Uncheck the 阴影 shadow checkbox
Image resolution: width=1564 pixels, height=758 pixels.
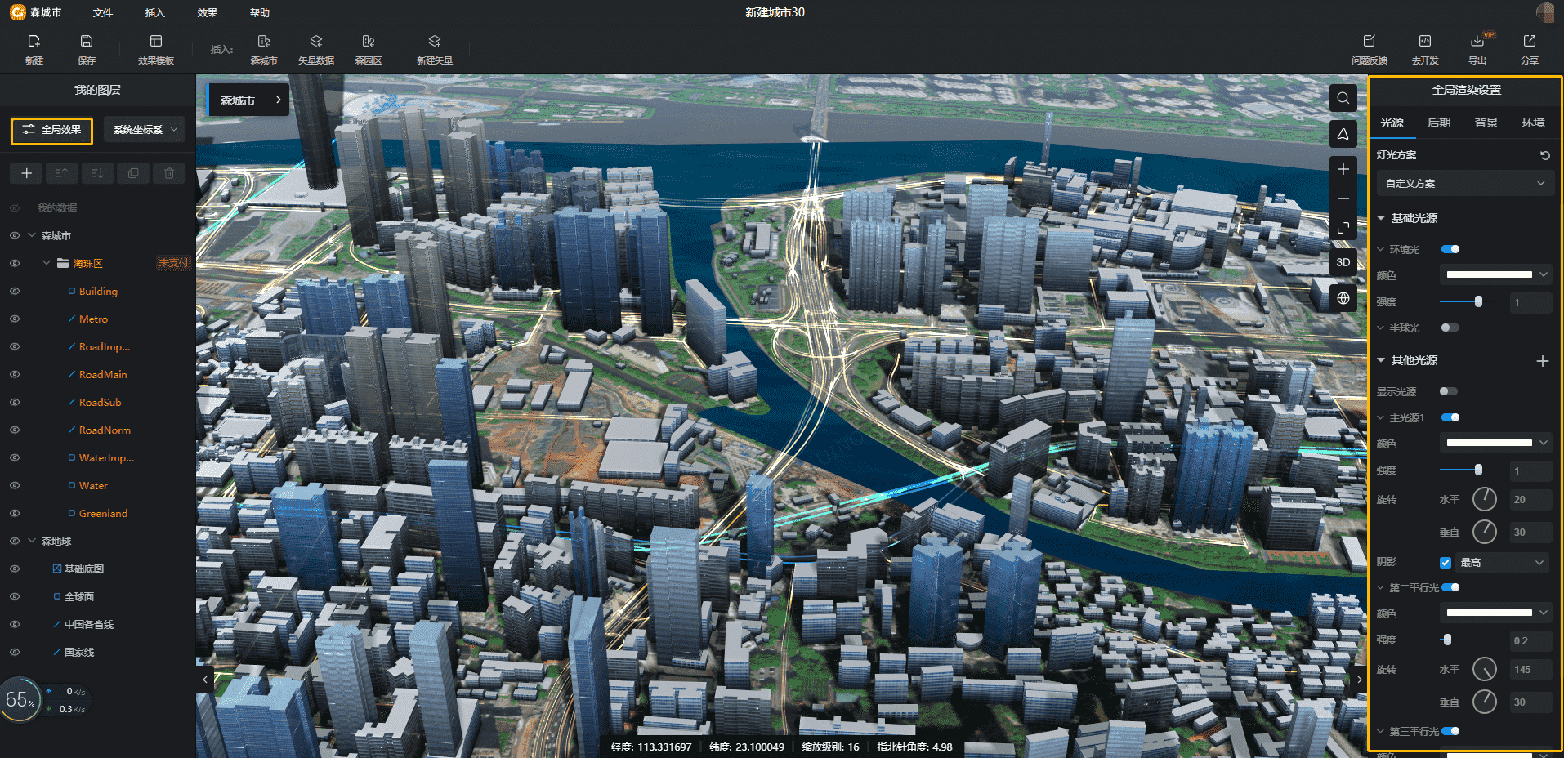click(x=1446, y=562)
